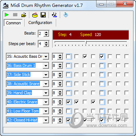Enable step 1 of Bass Drum 1 row
The width and height of the screenshot is (136, 136).
(x=69, y=65)
